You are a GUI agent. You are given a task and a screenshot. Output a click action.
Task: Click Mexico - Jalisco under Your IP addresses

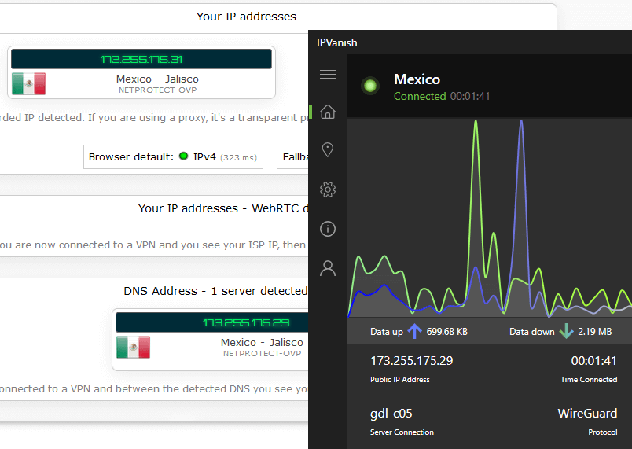(x=157, y=79)
